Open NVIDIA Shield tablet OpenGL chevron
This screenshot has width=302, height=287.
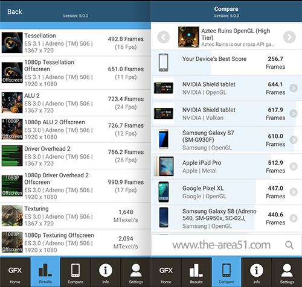coord(294,88)
